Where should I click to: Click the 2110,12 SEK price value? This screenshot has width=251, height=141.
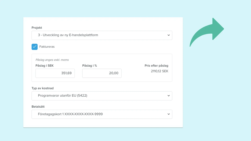click(x=159, y=71)
